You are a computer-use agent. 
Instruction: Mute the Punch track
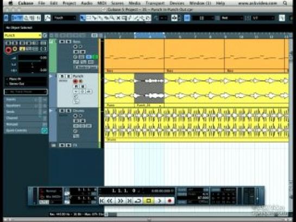click(62, 76)
